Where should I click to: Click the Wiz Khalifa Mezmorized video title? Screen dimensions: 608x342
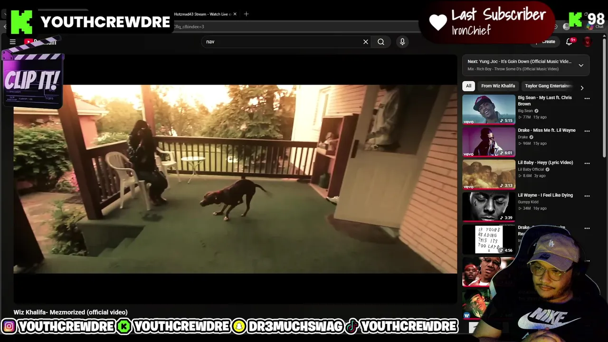point(70,312)
